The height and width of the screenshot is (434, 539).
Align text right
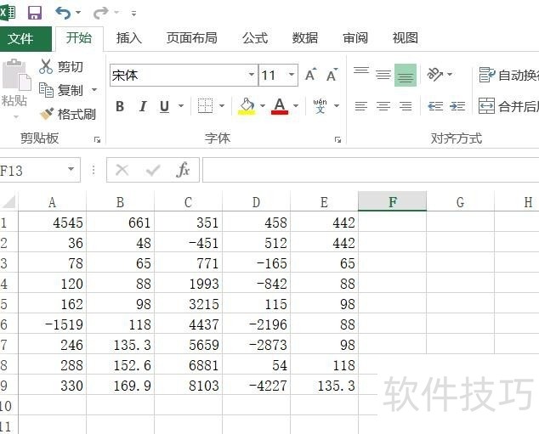pyautogui.click(x=406, y=106)
